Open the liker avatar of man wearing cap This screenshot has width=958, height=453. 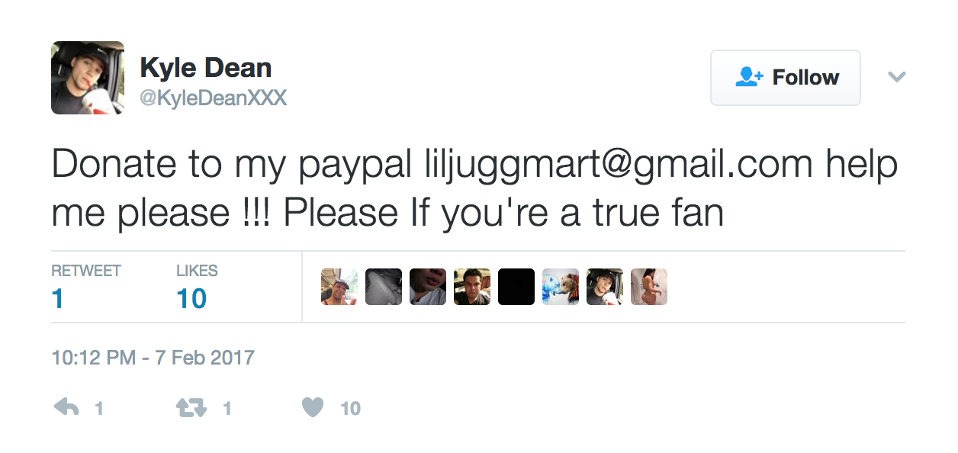339,287
